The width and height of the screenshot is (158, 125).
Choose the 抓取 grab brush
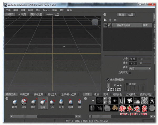[33, 102]
